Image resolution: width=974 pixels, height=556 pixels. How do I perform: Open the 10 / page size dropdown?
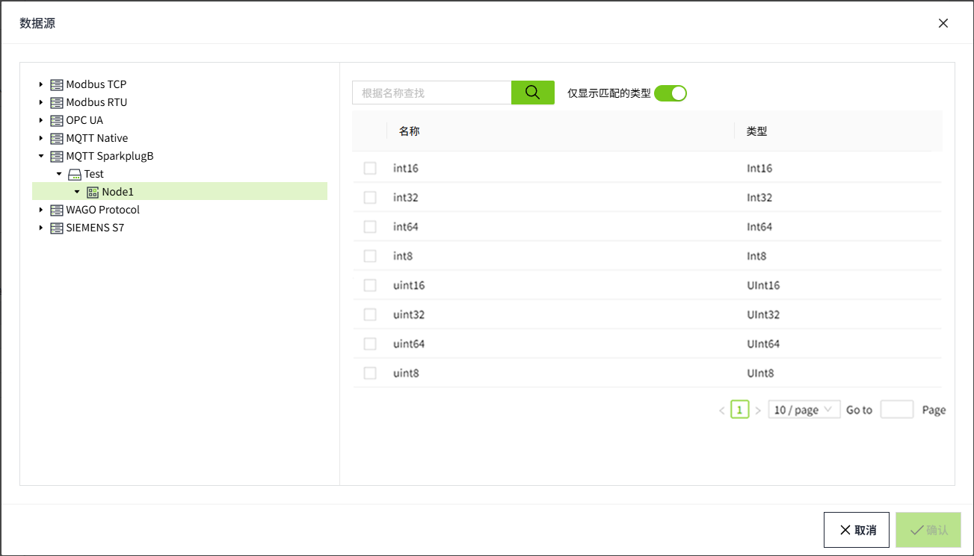[x=804, y=410]
